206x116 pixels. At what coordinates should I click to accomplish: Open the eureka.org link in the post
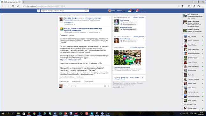(x=70, y=60)
